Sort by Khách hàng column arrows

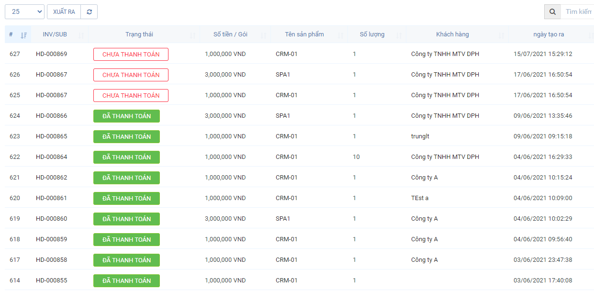501,35
